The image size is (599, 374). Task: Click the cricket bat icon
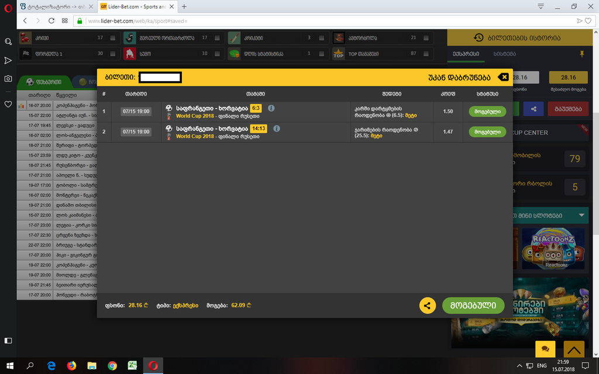point(234,38)
